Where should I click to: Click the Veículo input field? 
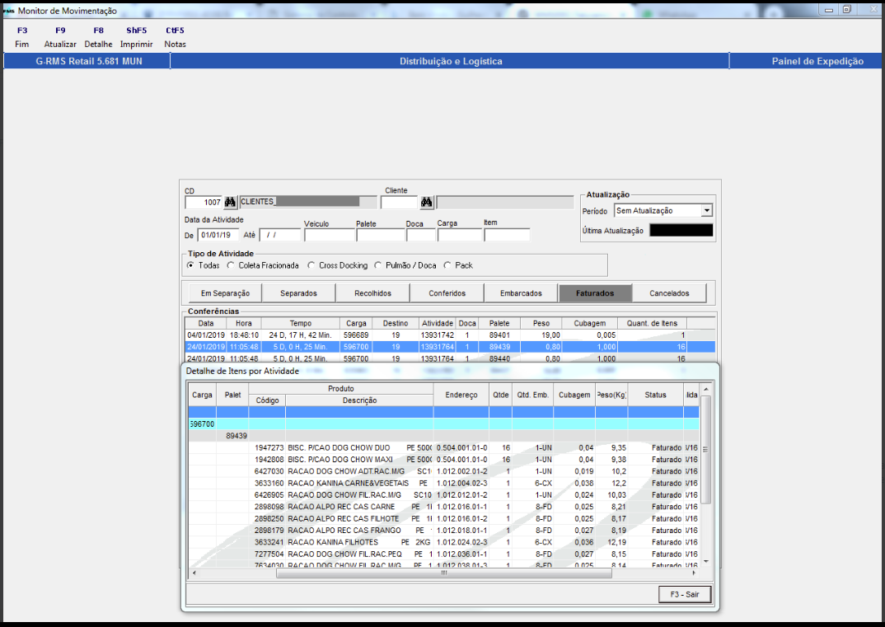pos(330,236)
